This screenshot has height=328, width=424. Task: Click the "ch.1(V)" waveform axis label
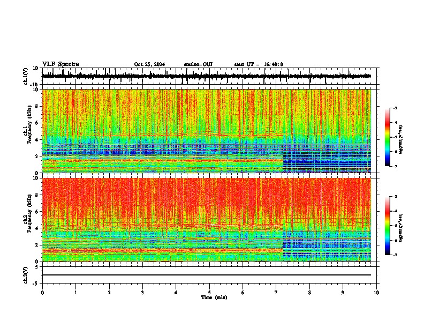[26, 76]
